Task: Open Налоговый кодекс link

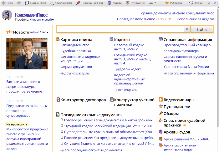Action: pos(129,45)
